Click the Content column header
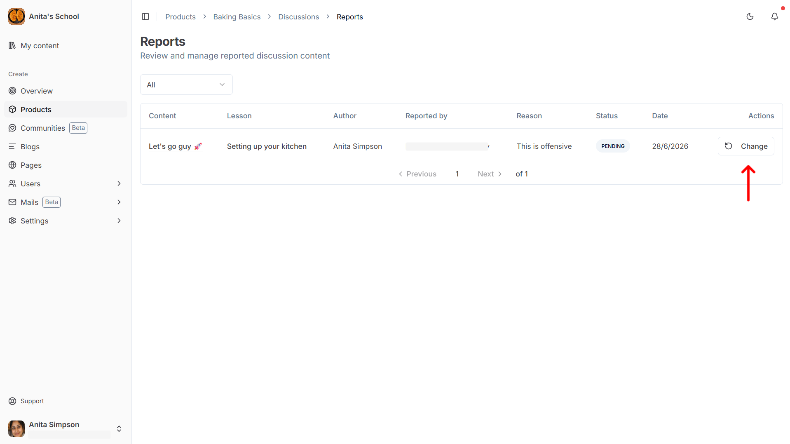Screen dimensions: 790x444 (162, 116)
